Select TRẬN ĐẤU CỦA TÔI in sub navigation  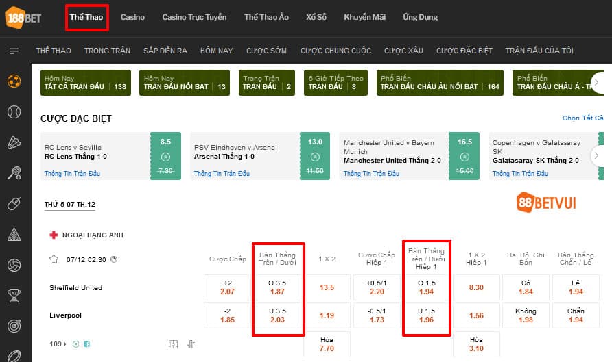click(x=539, y=51)
